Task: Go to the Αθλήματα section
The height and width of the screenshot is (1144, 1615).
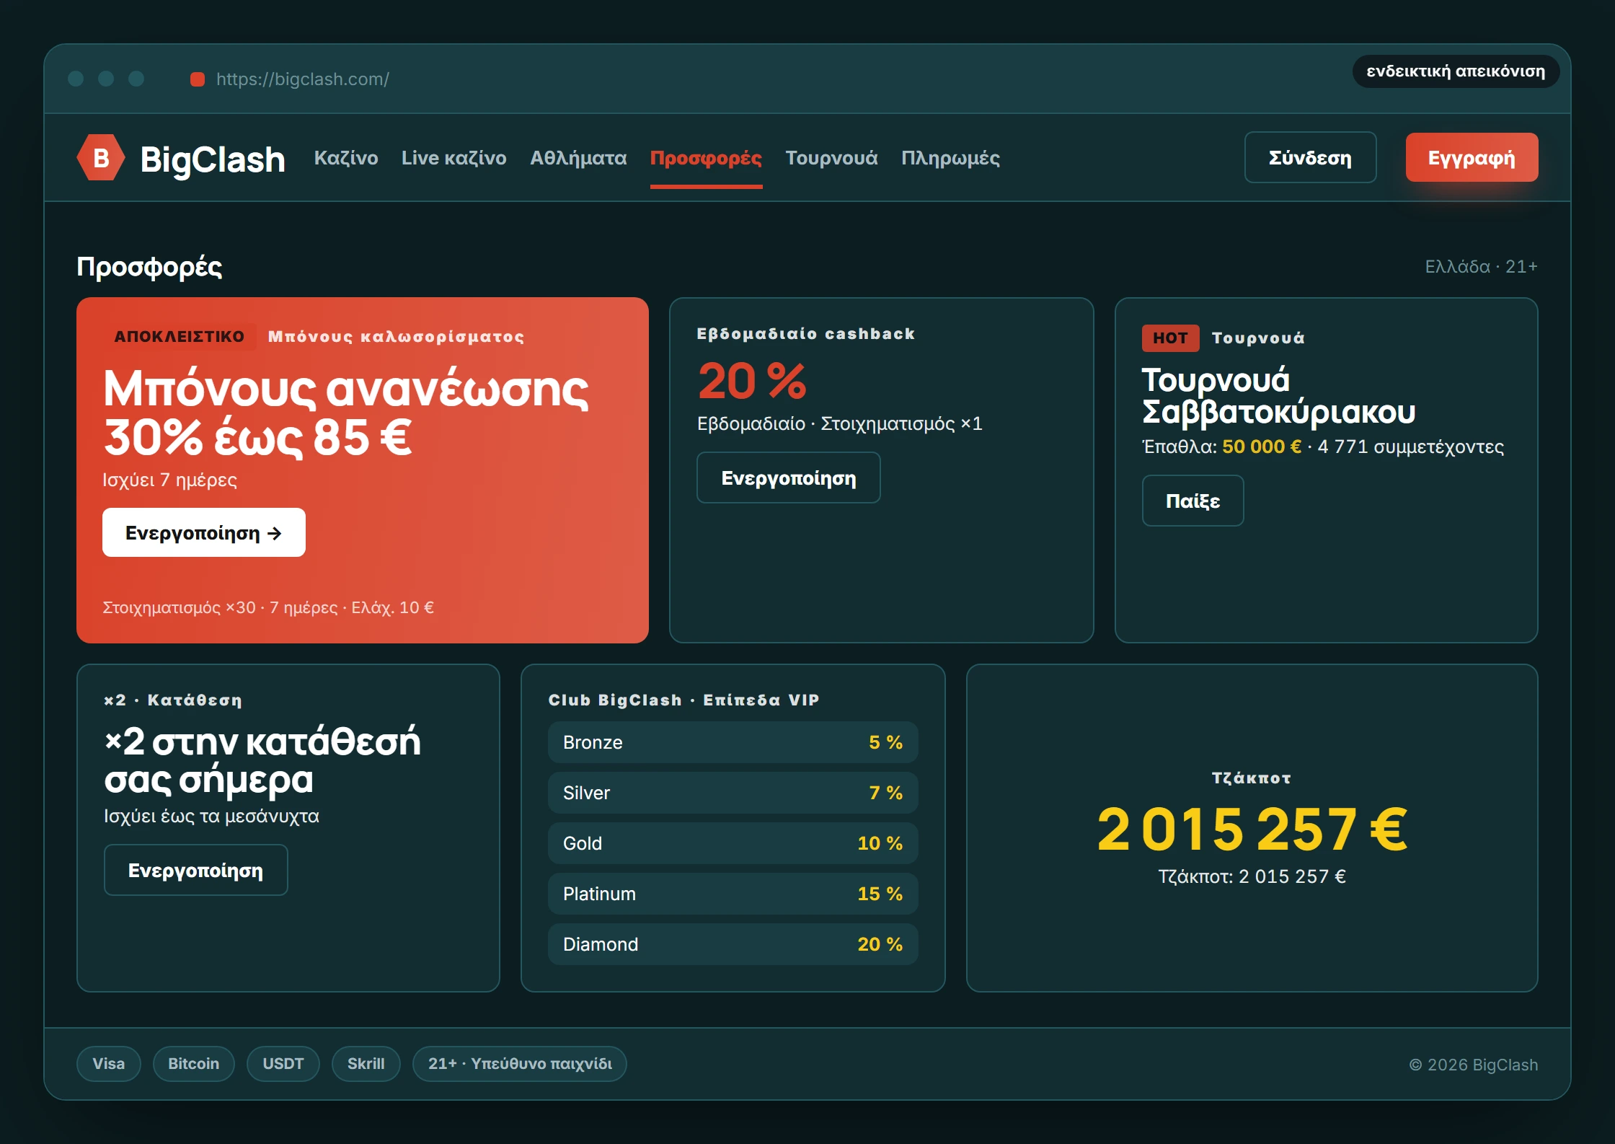Action: click(578, 158)
